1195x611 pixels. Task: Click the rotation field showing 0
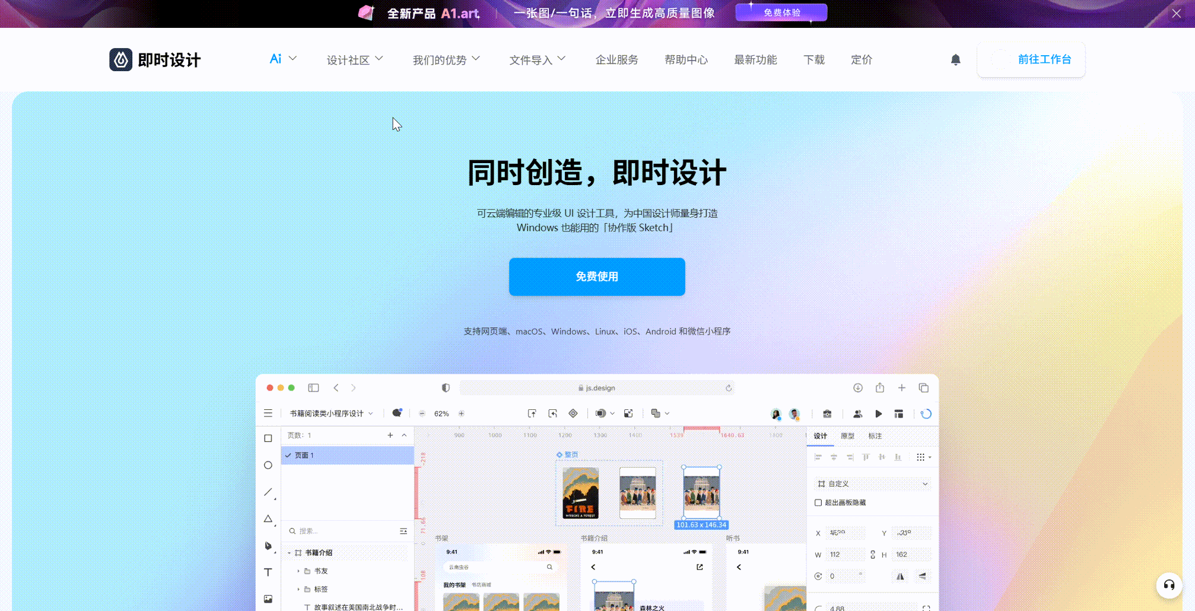(x=845, y=576)
